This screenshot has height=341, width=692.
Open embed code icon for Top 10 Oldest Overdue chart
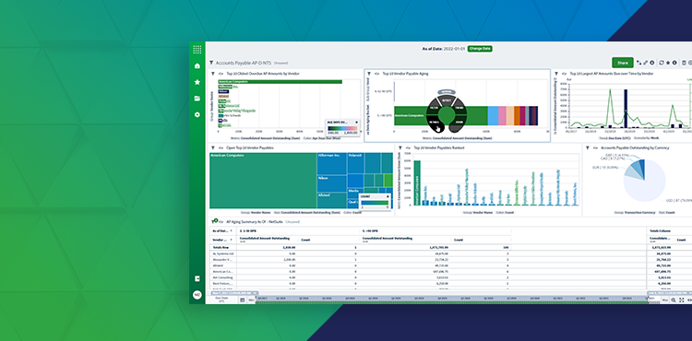click(x=221, y=74)
